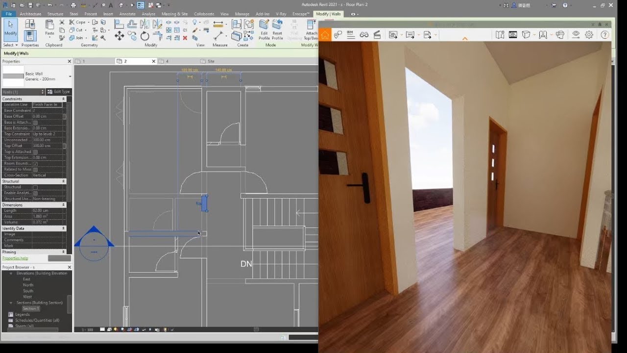Viewport: 627px width, 353px height.
Task: Click the Enscape home icon
Action: (325, 35)
